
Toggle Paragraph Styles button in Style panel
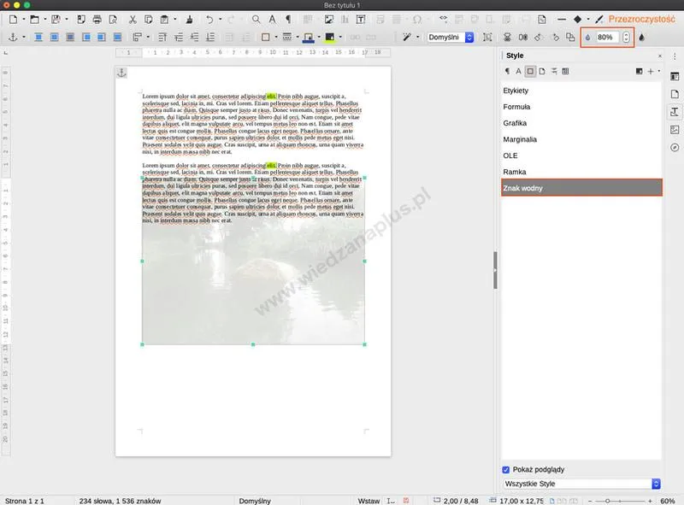click(x=507, y=71)
